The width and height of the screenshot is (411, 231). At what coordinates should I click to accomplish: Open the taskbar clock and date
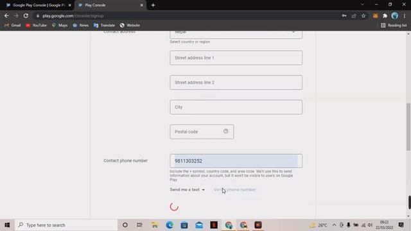coord(384,225)
